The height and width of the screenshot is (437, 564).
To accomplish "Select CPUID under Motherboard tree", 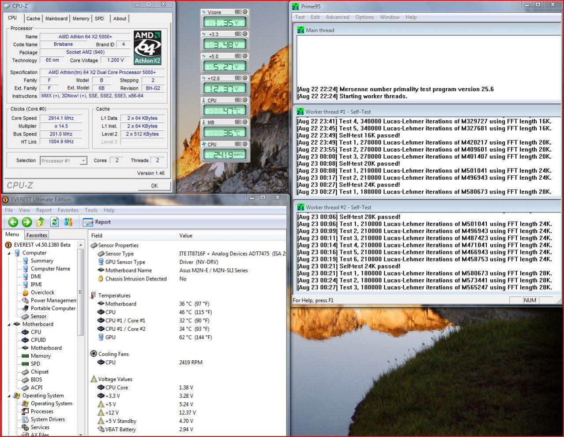I will click(38, 340).
